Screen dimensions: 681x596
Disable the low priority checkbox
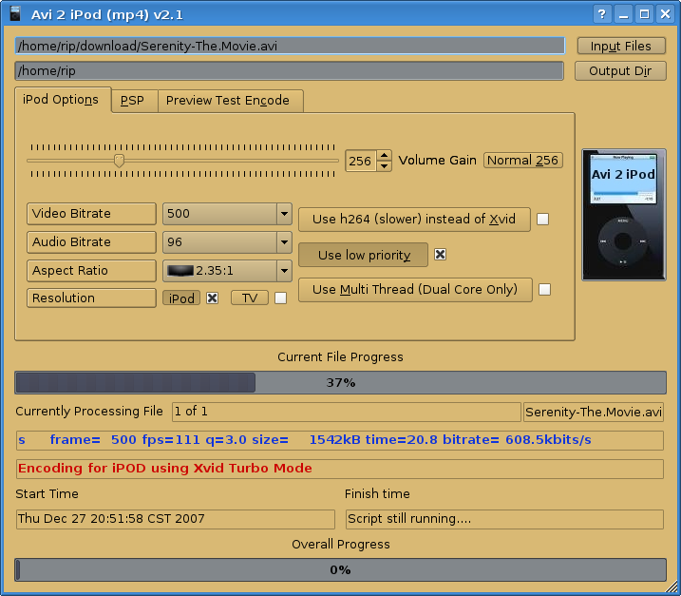pos(441,255)
